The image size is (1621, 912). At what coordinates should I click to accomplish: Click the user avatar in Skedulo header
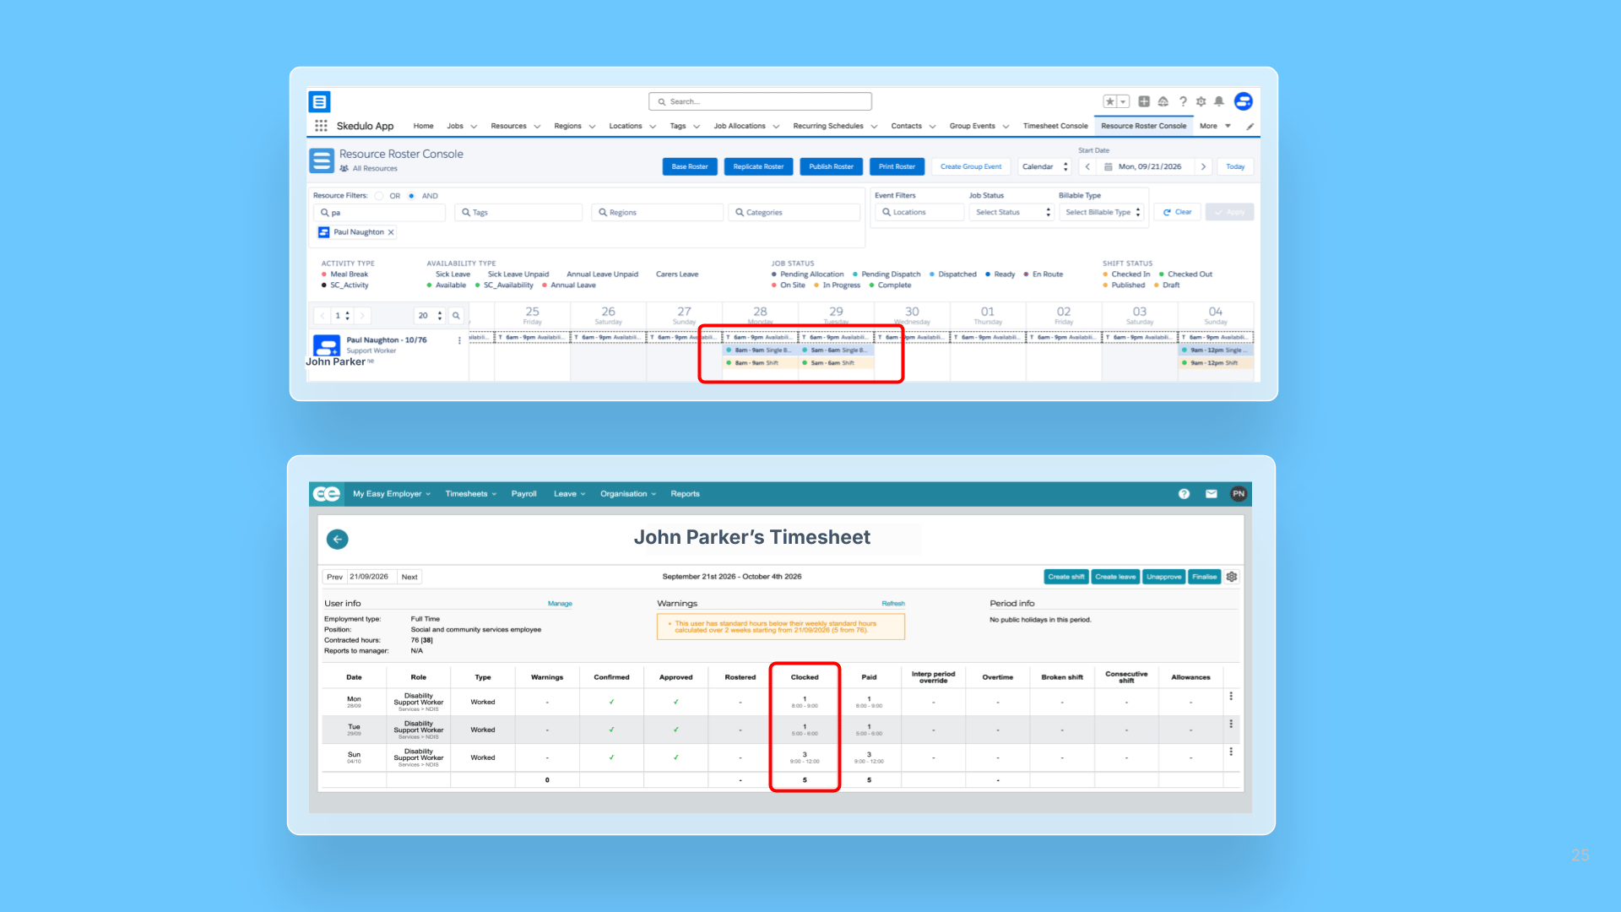[1244, 101]
